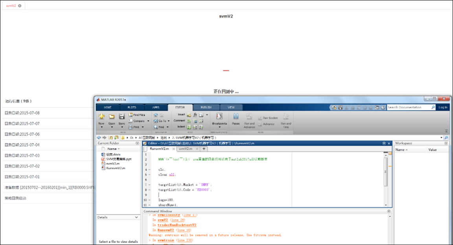Click the Open folder icon
This screenshot has height=245, width=453.
coord(112,116)
